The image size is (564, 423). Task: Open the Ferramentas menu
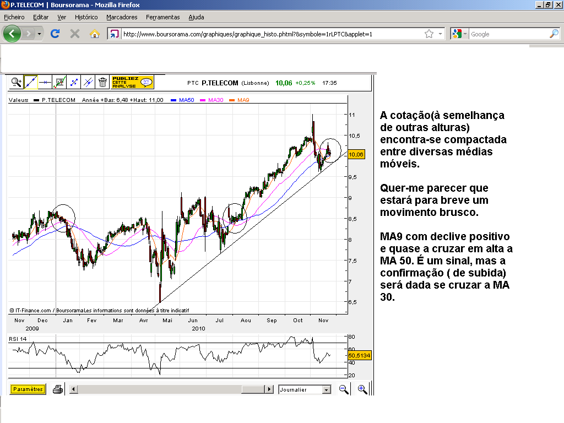click(163, 17)
